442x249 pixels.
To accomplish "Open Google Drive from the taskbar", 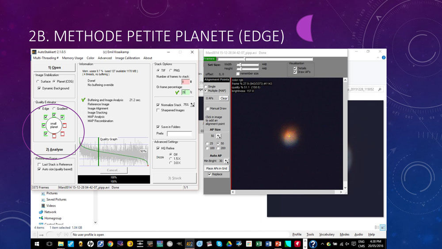I will [x=229, y=244].
